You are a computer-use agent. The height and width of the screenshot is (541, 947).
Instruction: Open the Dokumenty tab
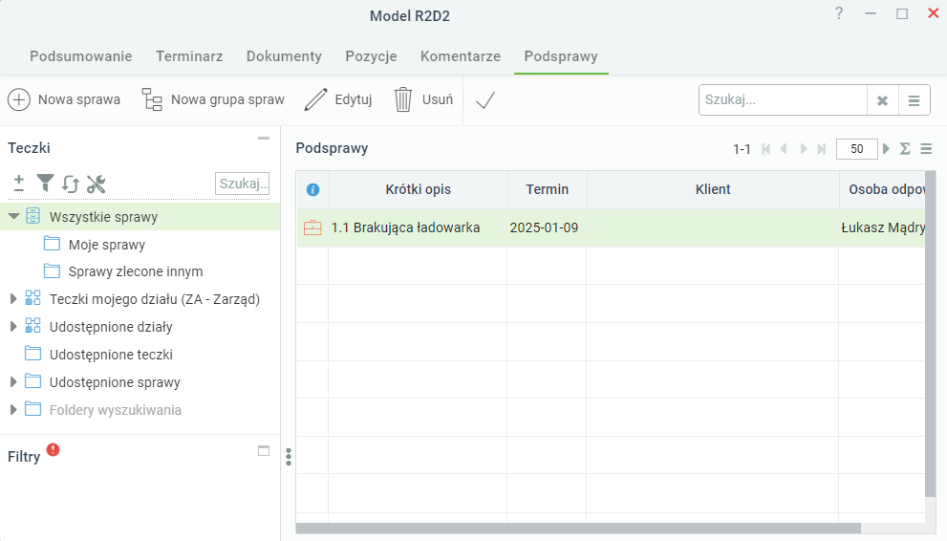tap(284, 56)
